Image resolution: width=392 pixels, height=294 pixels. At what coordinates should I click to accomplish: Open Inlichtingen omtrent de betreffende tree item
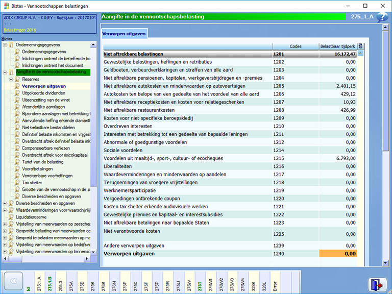56,59
